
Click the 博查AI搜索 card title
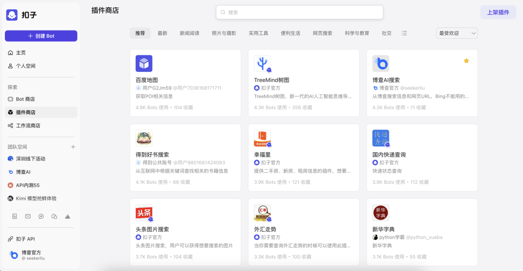point(386,80)
